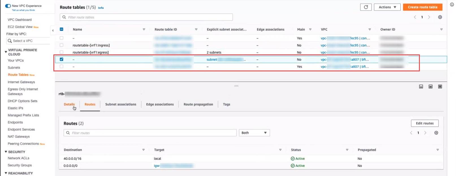Image resolution: width=456 pixels, height=176 pixels.
Task: Open the Route propagation tab
Action: (198, 104)
